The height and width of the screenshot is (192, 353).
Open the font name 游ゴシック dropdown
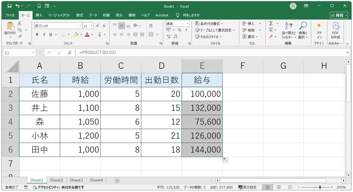click(80, 26)
